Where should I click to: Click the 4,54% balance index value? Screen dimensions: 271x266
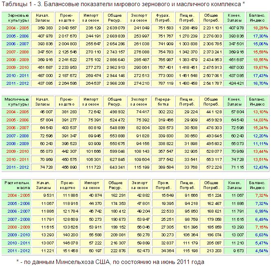point(258,251)
